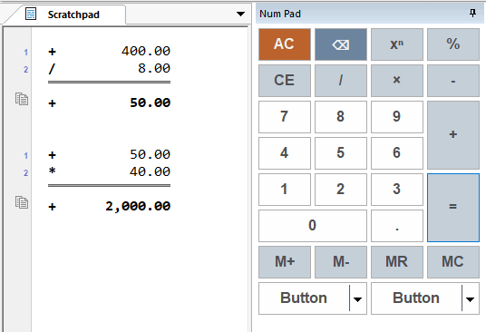This screenshot has height=332, width=486.
Task: Copy the 50.00 result using copy icon
Action: pyautogui.click(x=22, y=99)
